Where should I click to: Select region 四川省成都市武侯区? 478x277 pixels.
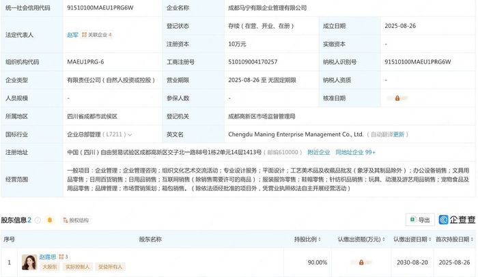tap(92, 117)
